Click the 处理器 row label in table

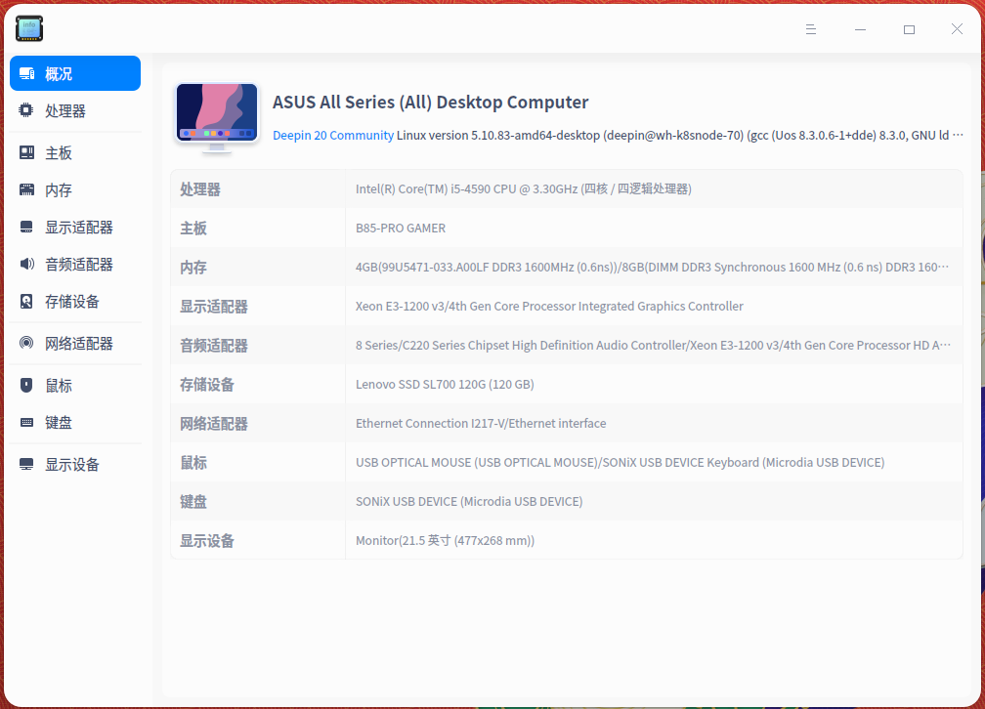(x=200, y=189)
